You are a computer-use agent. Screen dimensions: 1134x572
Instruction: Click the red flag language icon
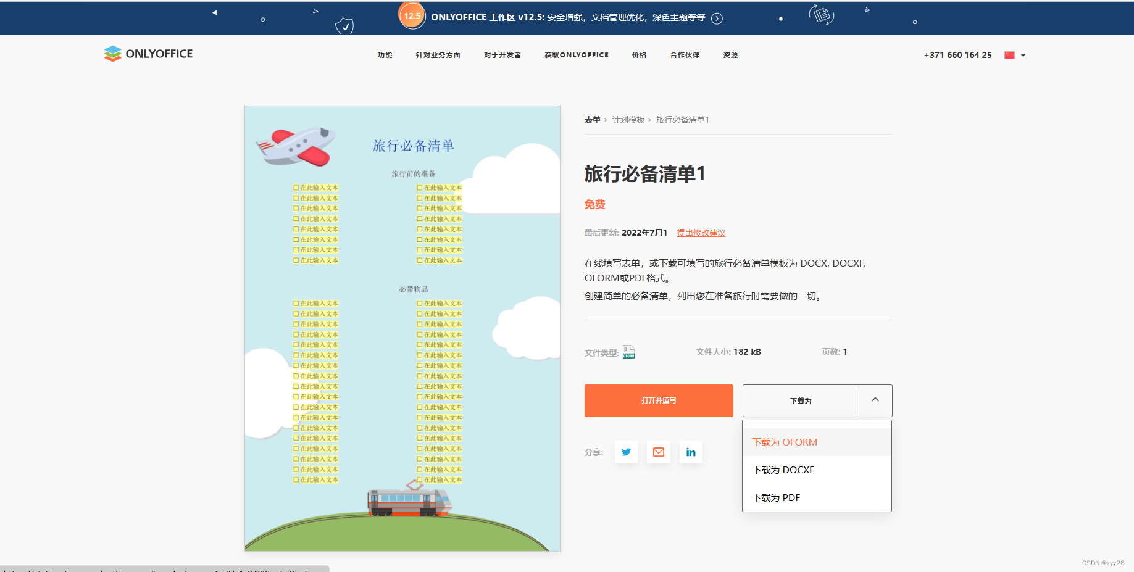pos(1009,55)
